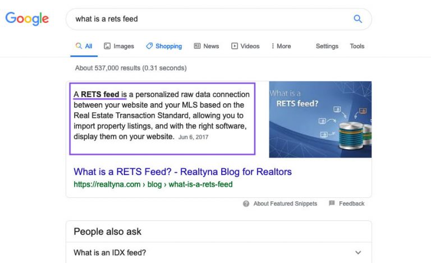Click the Feedback flag icon
431x263 pixels.
click(332, 203)
